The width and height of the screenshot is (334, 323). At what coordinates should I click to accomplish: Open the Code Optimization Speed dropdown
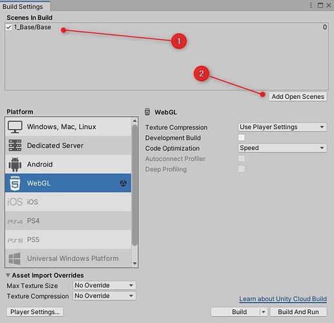click(282, 148)
